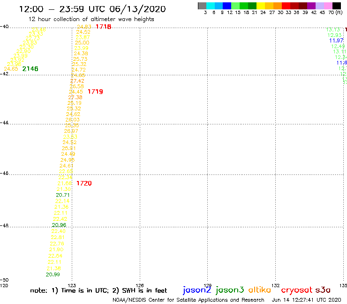Click the altika satellite legend label
The width and height of the screenshot is (347, 304).
click(x=259, y=290)
